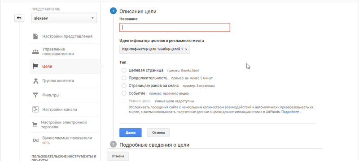
Task: Click the Dd icon for Вычисляемые показатели
Action: pos(35,140)
